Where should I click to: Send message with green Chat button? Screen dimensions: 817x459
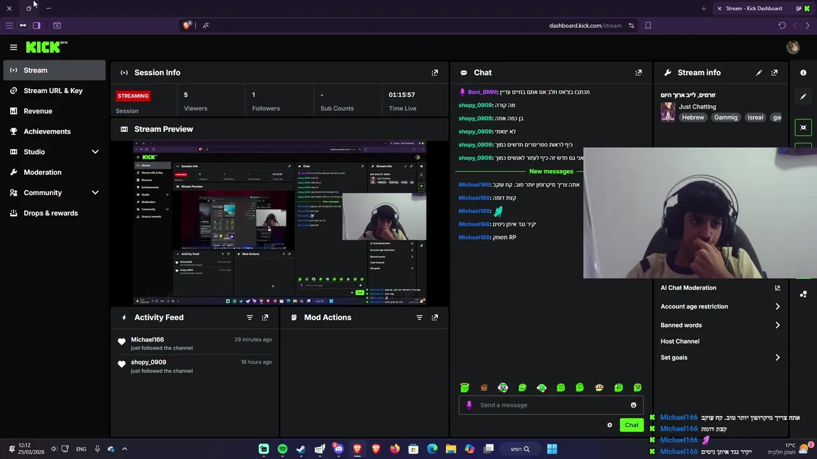click(x=631, y=425)
